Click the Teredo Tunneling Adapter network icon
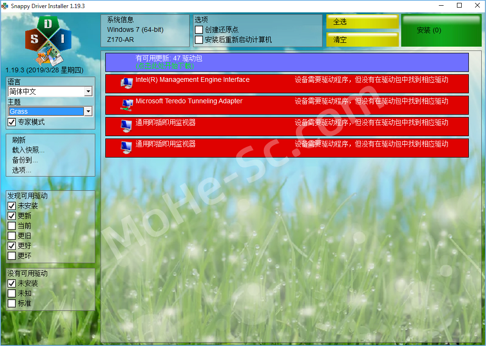This screenshot has width=486, height=346. click(126, 105)
